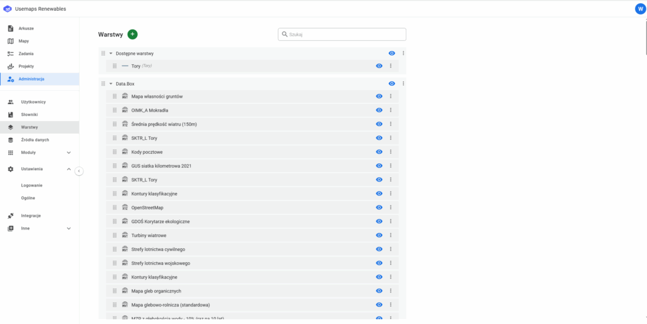Viewport: 647px width, 324px height.
Task: Click the drag handle for Kody pocztowe layer
Action: (114, 152)
